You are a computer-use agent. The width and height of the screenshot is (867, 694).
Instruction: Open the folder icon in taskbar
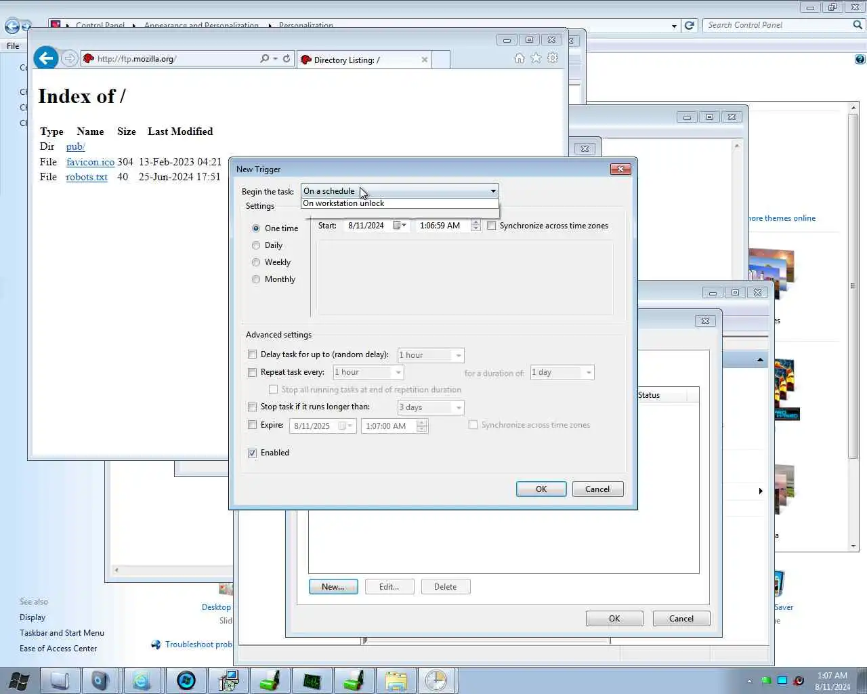[396, 680]
